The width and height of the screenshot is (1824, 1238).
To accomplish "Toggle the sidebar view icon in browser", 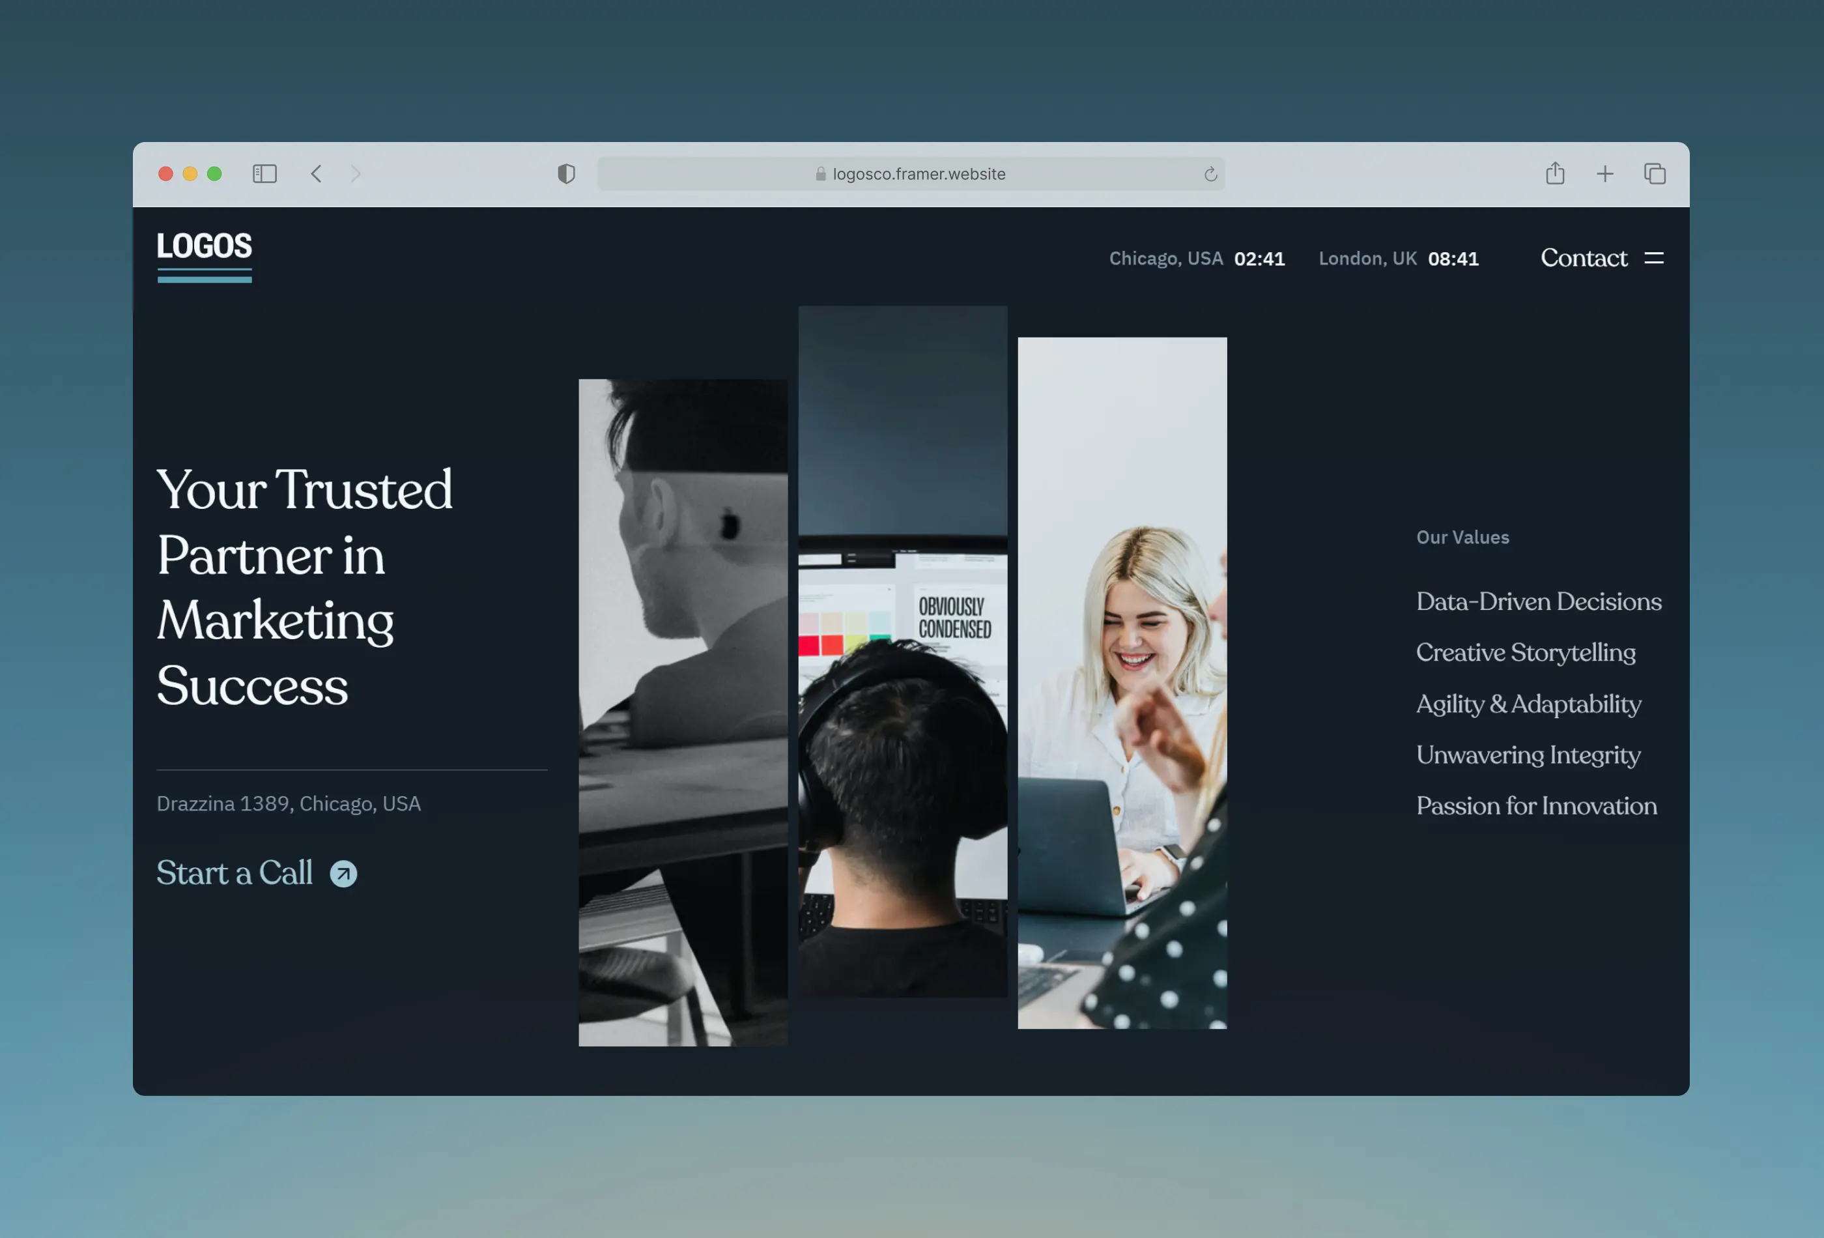I will (264, 173).
